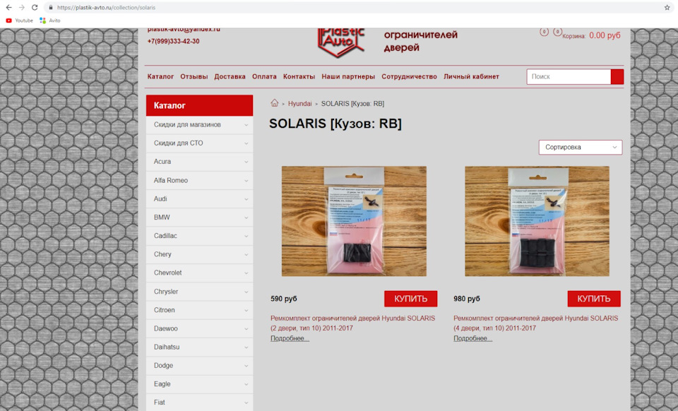Click the red search button
The height and width of the screenshot is (411, 678).
point(617,76)
